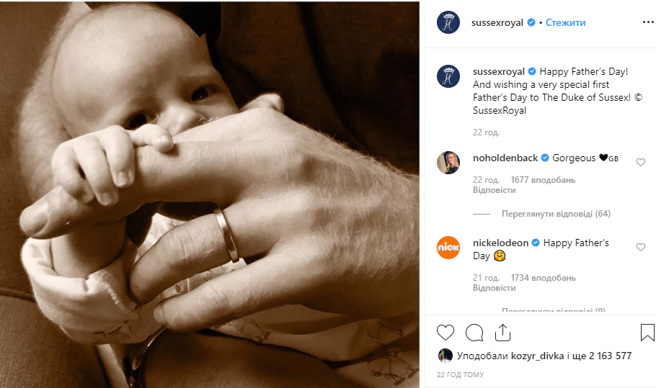Reply to nickelodeon's comment via Відповісти
The width and height of the screenshot is (656, 388).
[x=494, y=288]
